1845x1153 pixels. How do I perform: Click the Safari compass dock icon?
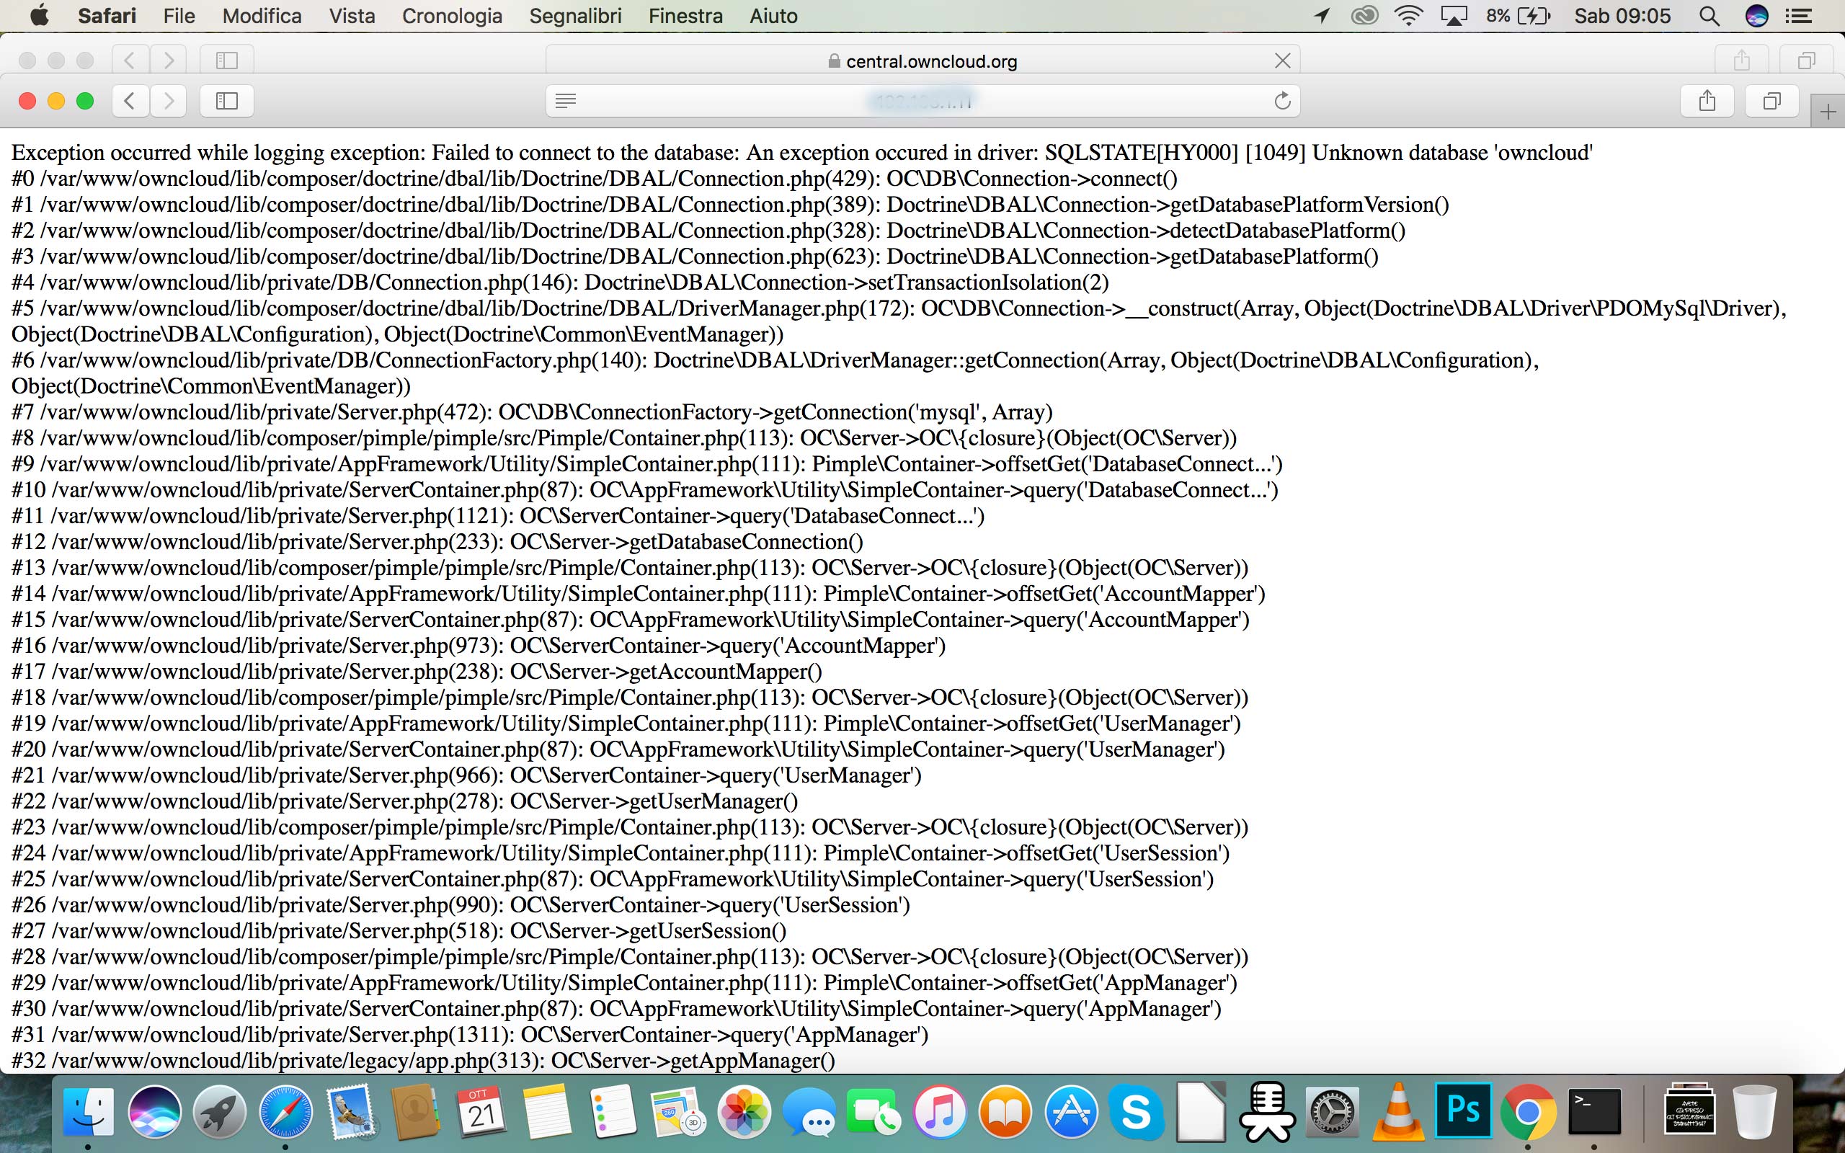point(285,1111)
